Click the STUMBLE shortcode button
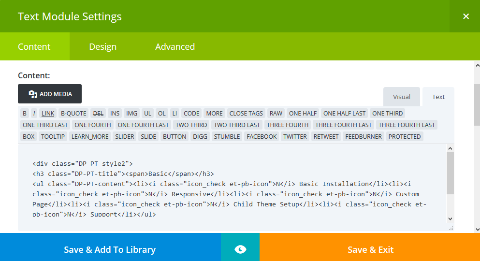 tap(227, 136)
